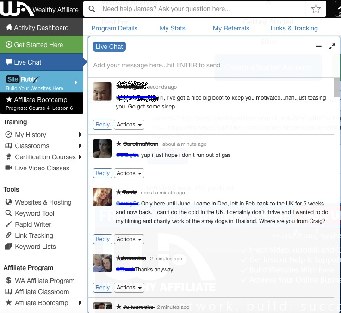341x313 pixels.
Task: Reply to the Thanks anyway message
Action: click(x=103, y=288)
